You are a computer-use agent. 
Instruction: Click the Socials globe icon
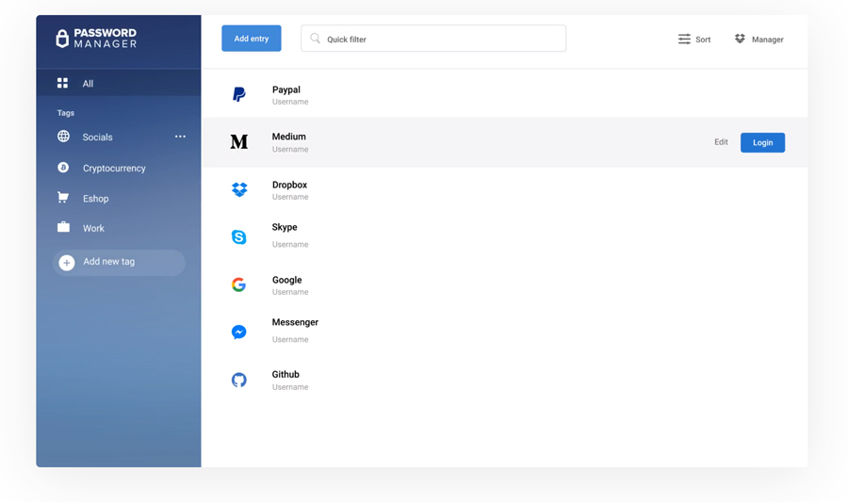point(63,137)
